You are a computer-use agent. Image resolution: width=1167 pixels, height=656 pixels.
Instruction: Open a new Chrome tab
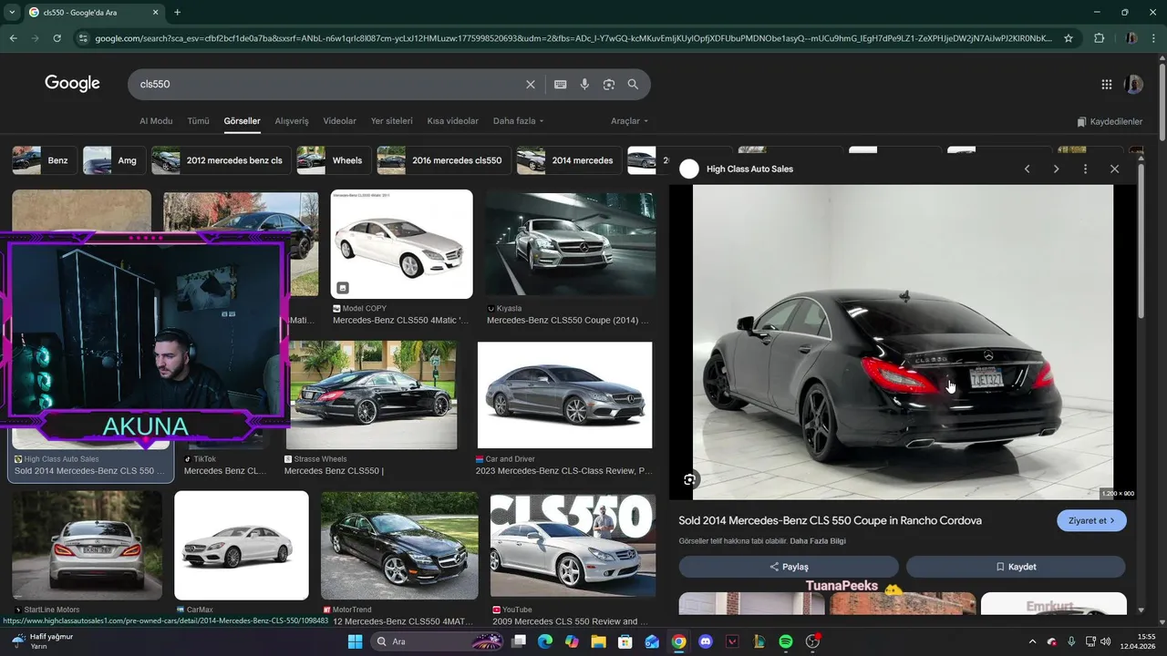(177, 12)
